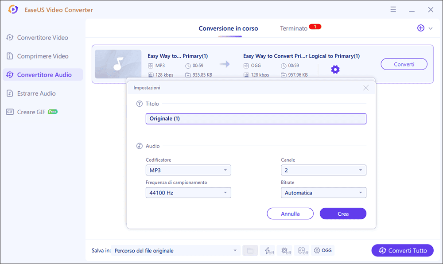Open the Codificatore MP3 dropdown
The width and height of the screenshot is (443, 264).
188,170
